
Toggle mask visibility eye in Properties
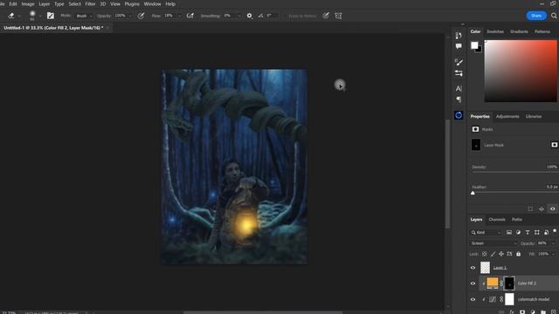[x=552, y=209]
